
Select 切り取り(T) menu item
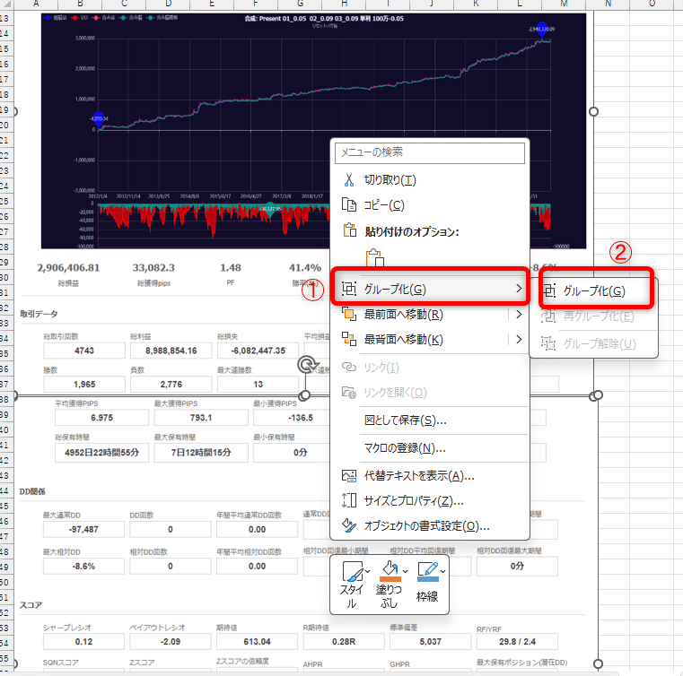click(x=430, y=179)
